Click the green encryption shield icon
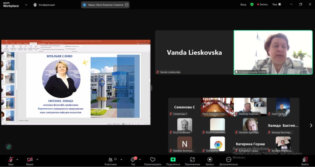Image resolution: width=315 pixels, height=167 pixels. tap(252, 5)
